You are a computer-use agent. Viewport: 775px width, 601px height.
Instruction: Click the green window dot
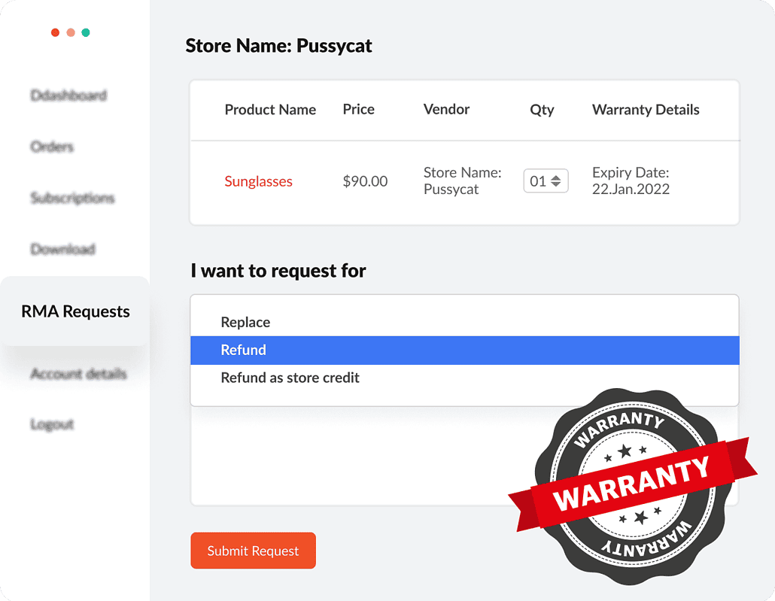pyautogui.click(x=86, y=32)
